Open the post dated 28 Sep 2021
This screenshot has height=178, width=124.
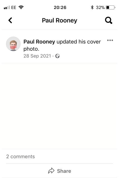pos(37,56)
